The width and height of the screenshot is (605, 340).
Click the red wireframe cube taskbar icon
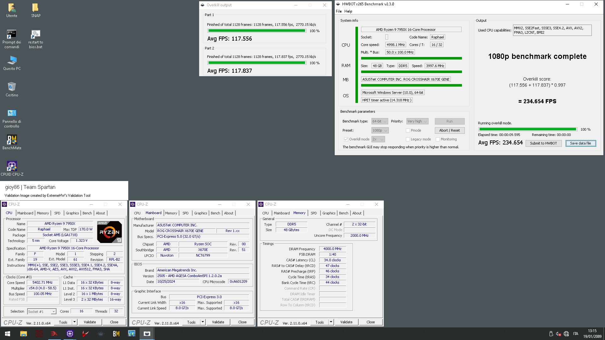click(39, 334)
